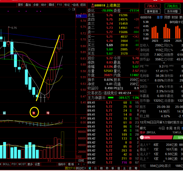Click 12月16日召开第1次临时股东会 news line
The height and width of the screenshot is (171, 183).
[161, 122]
